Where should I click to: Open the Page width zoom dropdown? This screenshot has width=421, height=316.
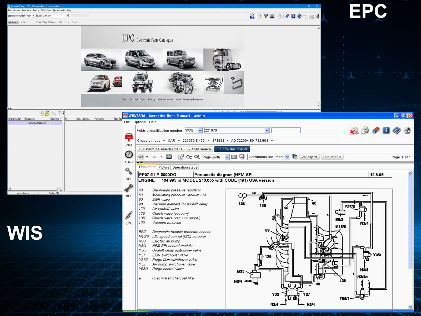click(x=227, y=157)
